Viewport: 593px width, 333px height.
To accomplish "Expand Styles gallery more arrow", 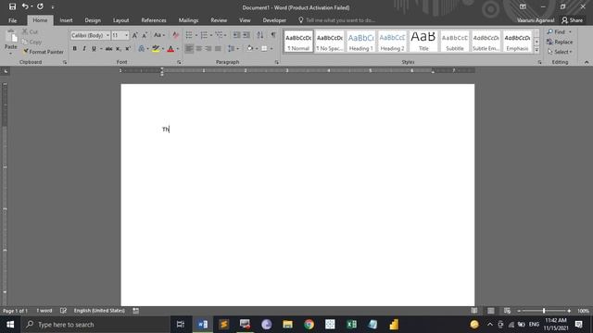I will pos(536,50).
